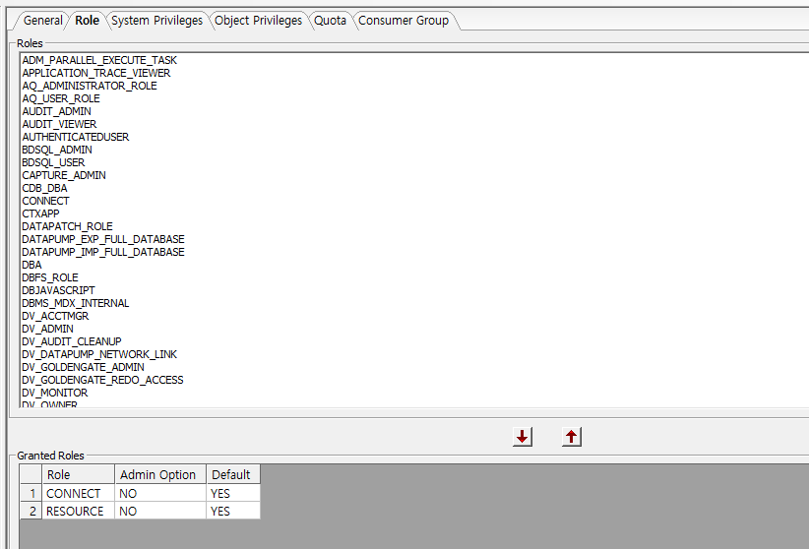Select the AUDIT_ADMIN role
Image resolution: width=809 pixels, height=549 pixels.
[x=56, y=111]
